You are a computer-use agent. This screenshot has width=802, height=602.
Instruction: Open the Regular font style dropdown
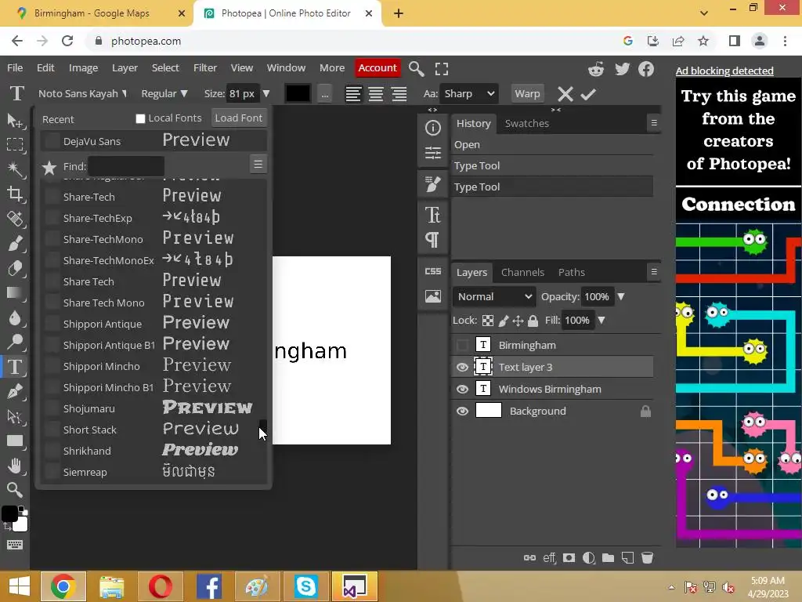(164, 94)
